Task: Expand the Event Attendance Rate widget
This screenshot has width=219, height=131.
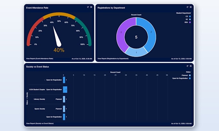Action: pyautogui.click(x=91, y=7)
